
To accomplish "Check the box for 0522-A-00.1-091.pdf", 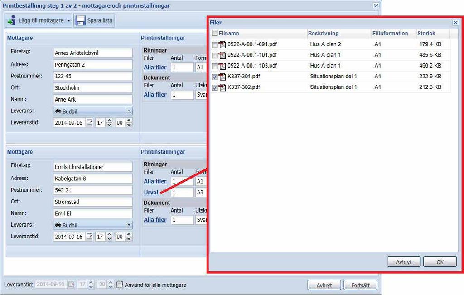I will [215, 45].
